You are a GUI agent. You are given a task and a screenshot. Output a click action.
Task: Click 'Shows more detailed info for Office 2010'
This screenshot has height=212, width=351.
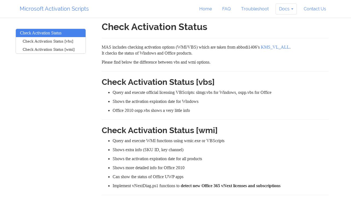pos(148,168)
